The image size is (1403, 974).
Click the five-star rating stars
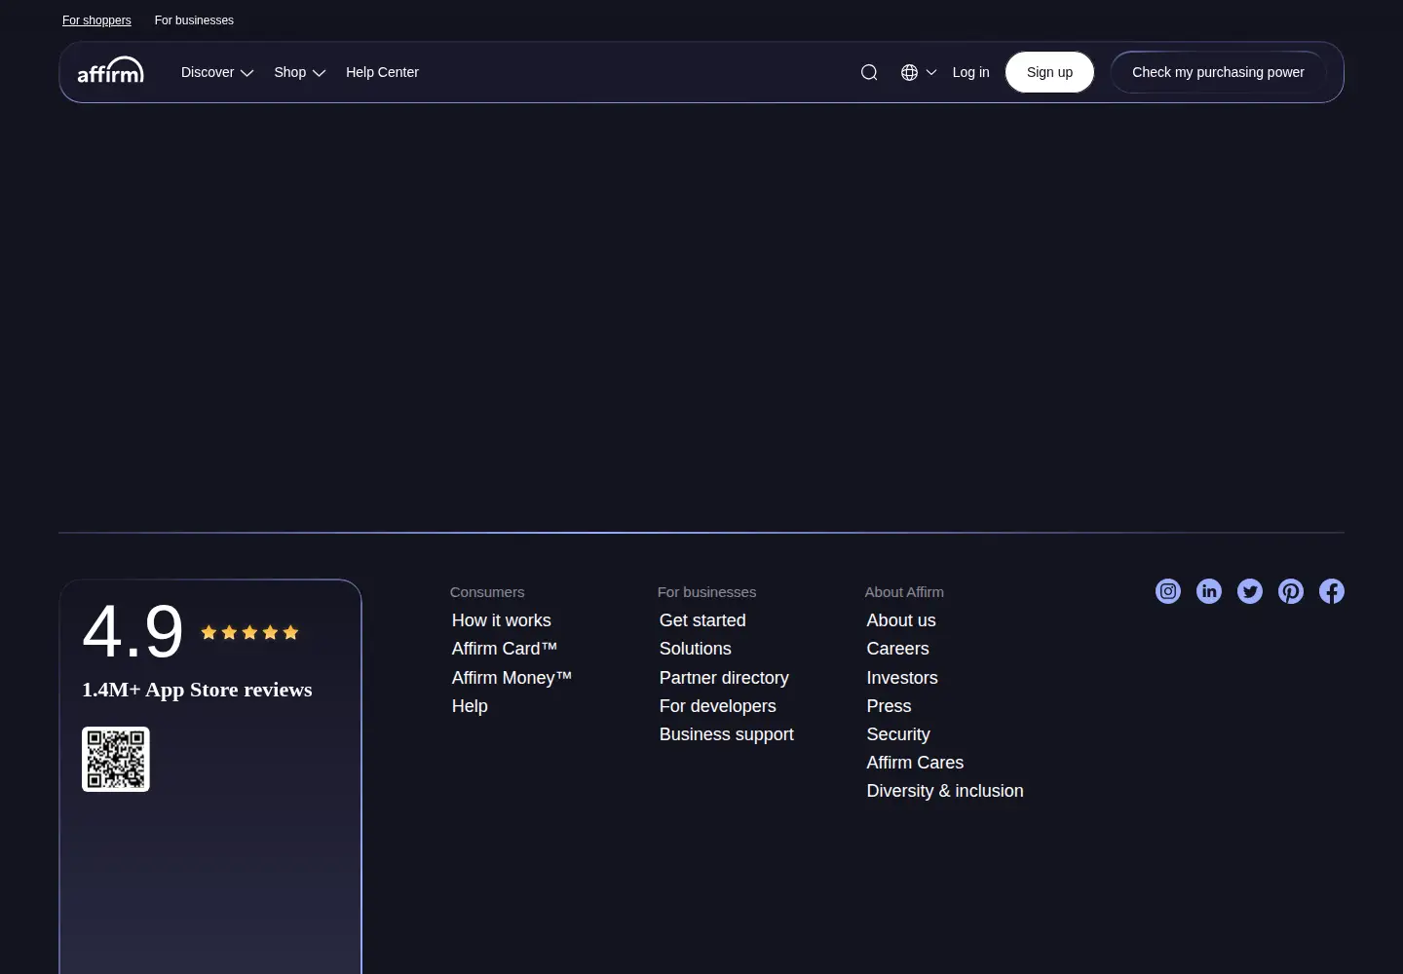(249, 632)
